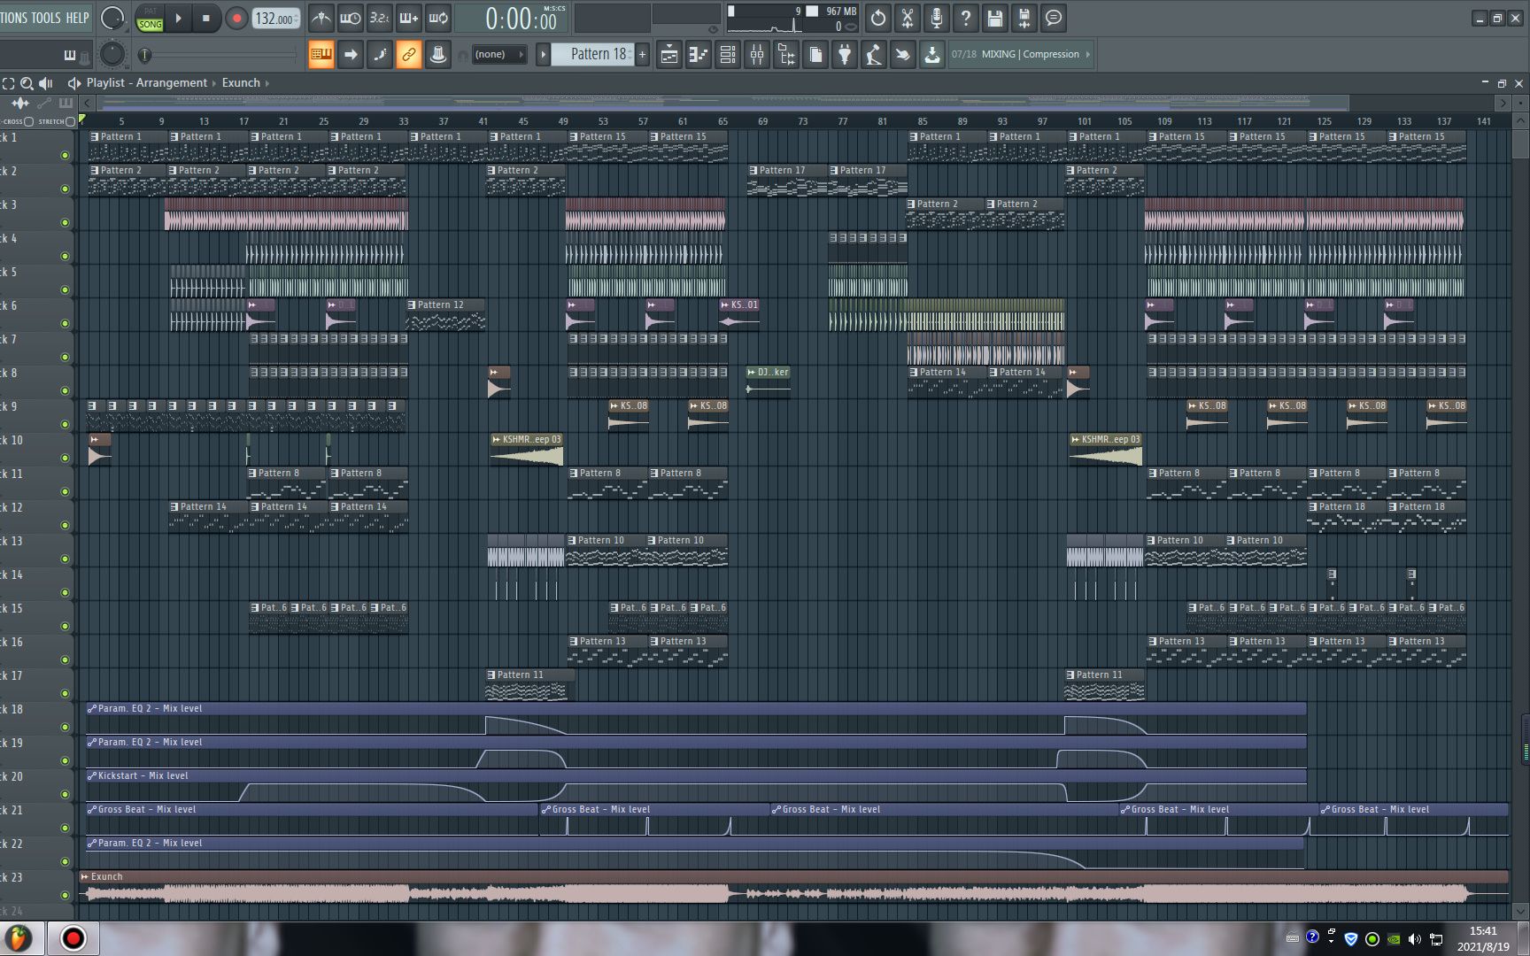Switch to PAT pattern mode

[150, 12]
